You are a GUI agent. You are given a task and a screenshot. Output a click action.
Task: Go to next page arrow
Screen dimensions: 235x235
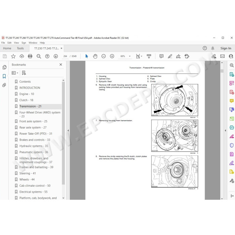pos(56,56)
